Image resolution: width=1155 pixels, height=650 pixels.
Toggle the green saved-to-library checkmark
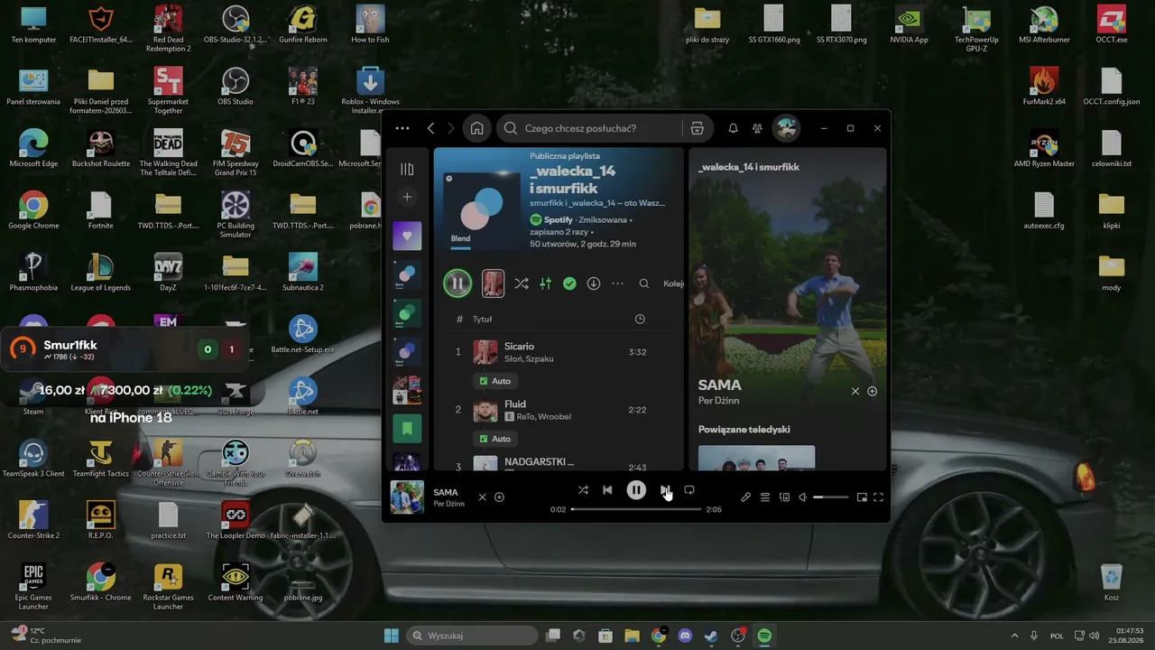569,283
